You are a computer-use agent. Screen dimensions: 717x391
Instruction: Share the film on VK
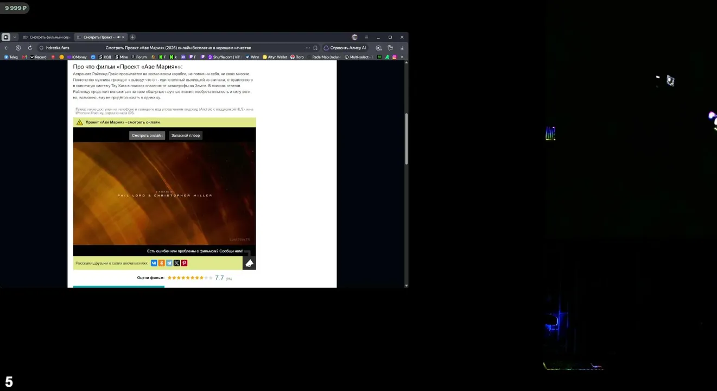tap(154, 263)
